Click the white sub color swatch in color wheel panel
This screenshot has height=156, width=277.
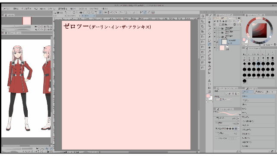coord(247,42)
